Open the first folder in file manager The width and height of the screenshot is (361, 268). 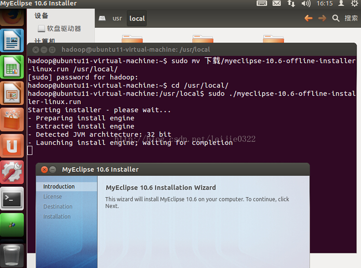click(132, 39)
